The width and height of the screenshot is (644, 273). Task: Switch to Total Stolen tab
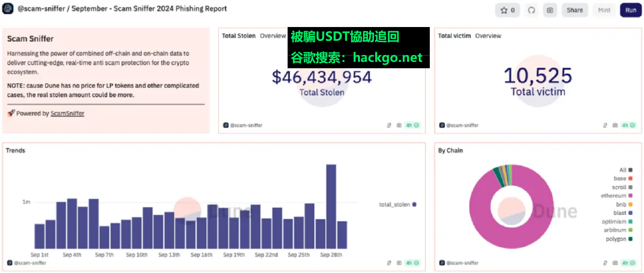click(x=239, y=36)
